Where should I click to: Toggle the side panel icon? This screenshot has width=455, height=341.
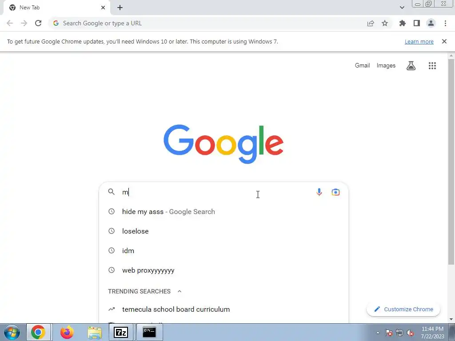tap(417, 23)
